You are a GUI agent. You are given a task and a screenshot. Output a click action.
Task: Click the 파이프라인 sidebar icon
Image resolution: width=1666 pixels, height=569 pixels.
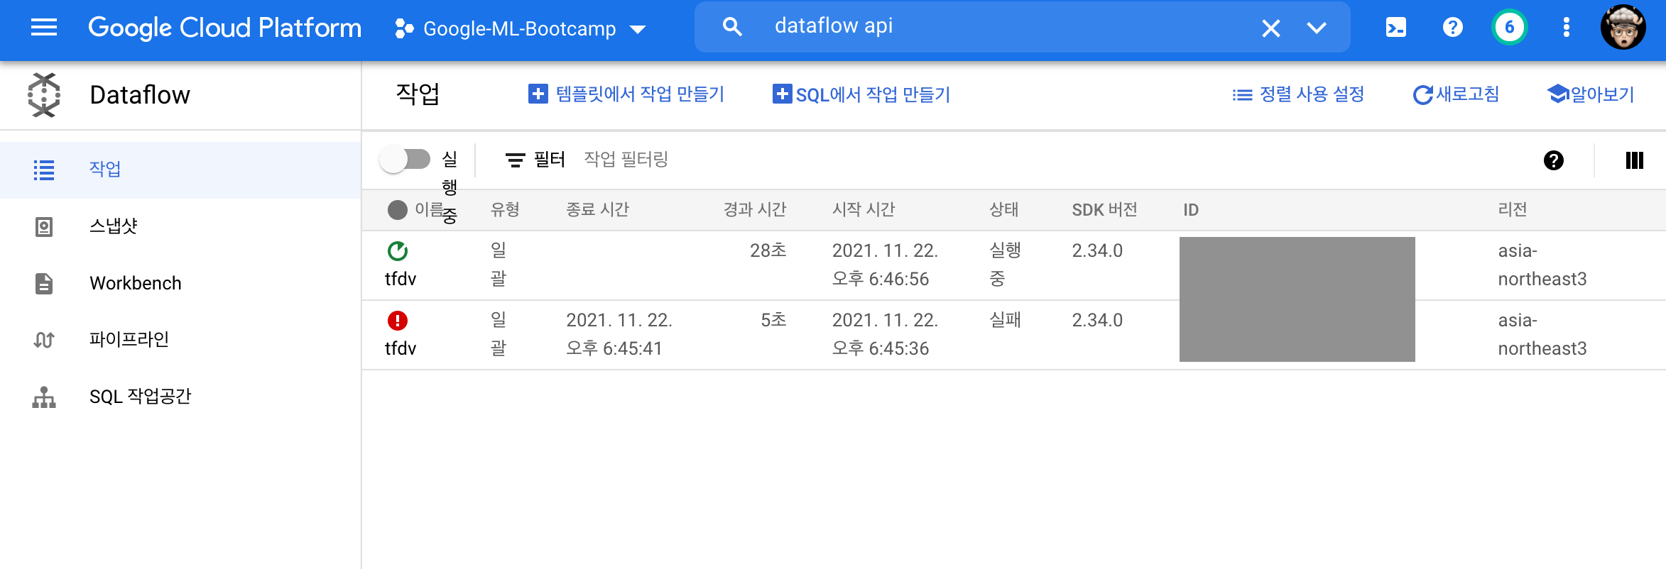(x=44, y=340)
